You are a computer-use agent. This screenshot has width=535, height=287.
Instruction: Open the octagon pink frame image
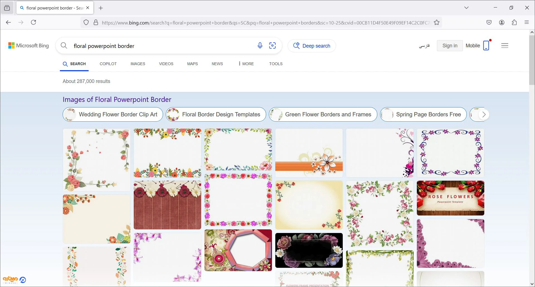click(238, 250)
